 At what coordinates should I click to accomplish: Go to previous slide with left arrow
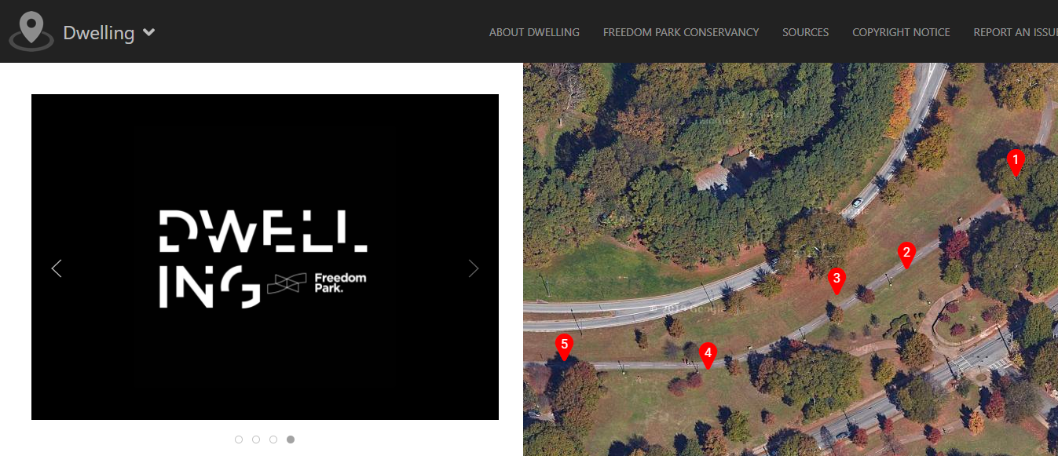[x=57, y=268]
